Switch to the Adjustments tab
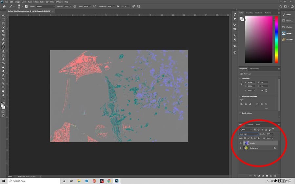Screen dimensions: 295x184 pyautogui.click(x=254, y=69)
